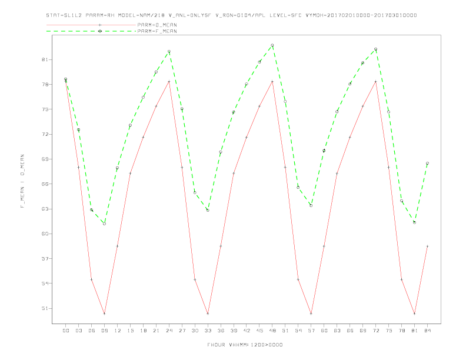Select the red O_MEAN point at hour 15
The height and width of the screenshot is (360, 466).
pos(130,173)
